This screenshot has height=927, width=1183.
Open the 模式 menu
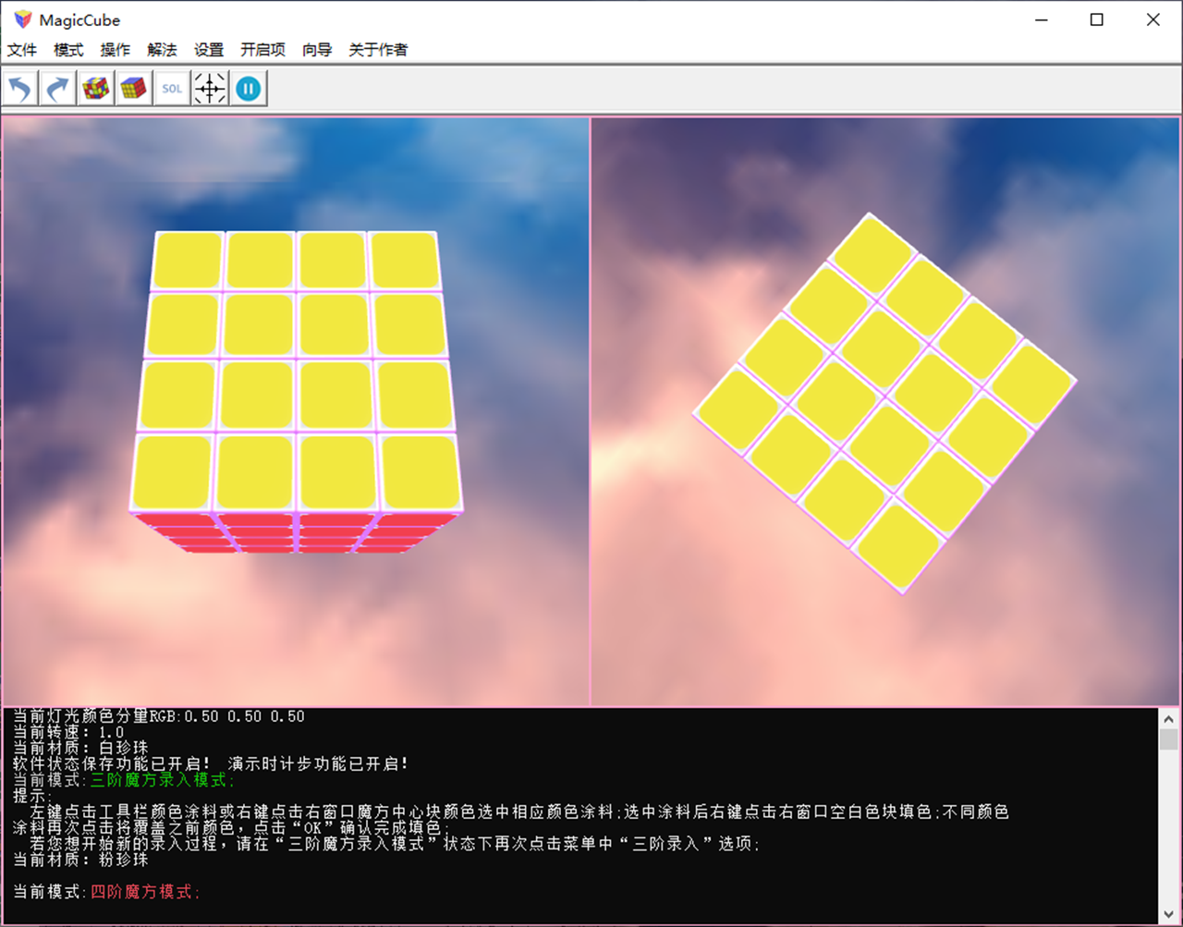[67, 50]
